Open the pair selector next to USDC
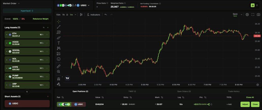Screen dimensions: 262x110 click(x=88, y=5)
